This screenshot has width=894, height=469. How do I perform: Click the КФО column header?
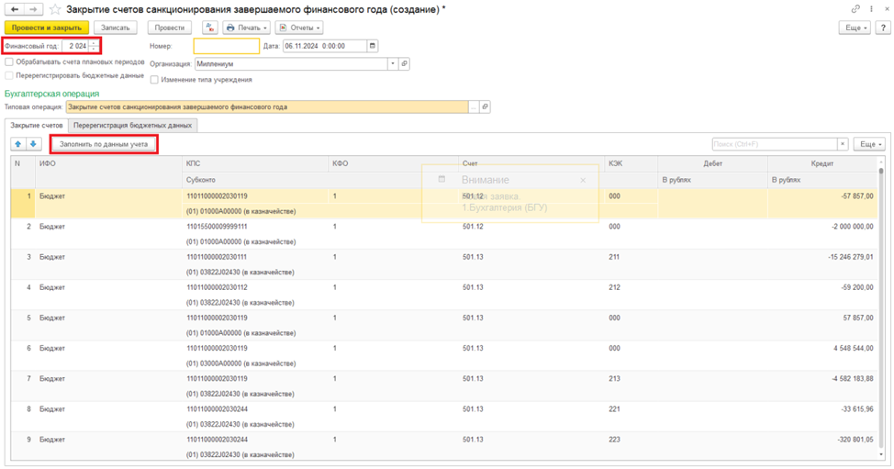(x=393, y=163)
